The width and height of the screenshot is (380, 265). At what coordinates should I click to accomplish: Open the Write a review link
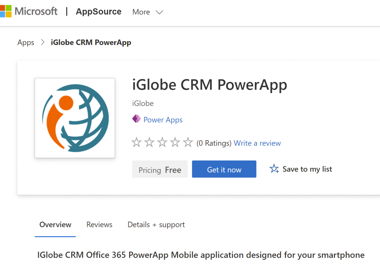coord(257,143)
